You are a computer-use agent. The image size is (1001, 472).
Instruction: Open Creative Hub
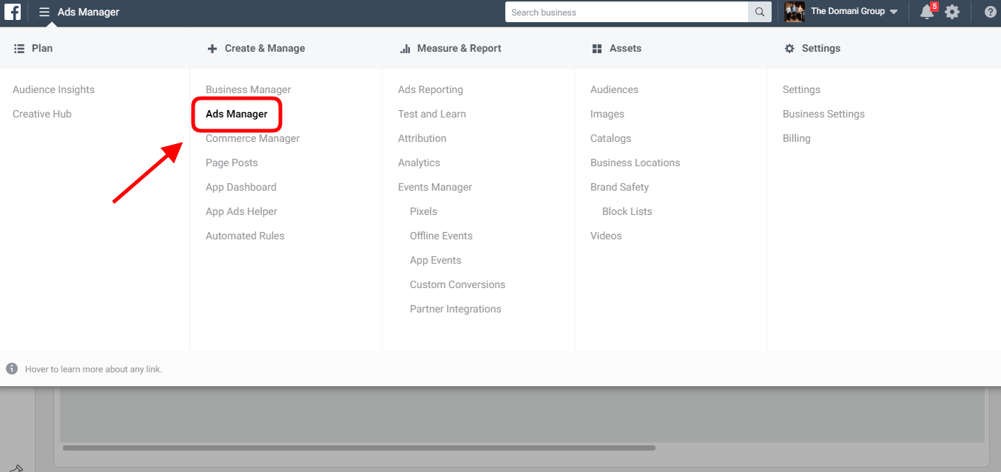(42, 114)
